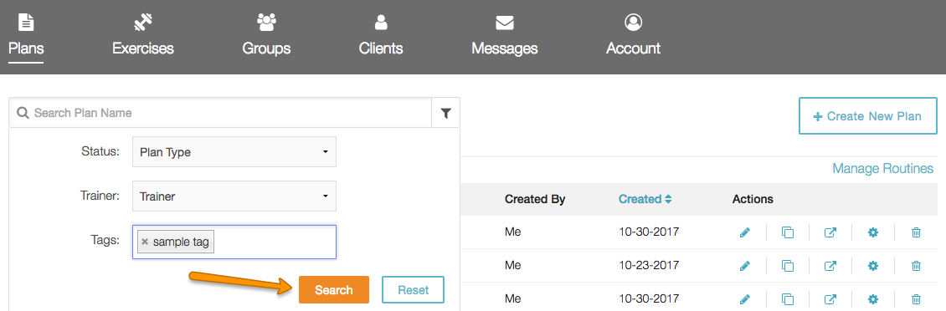Click the orange Search button
This screenshot has height=311, width=946.
334,290
